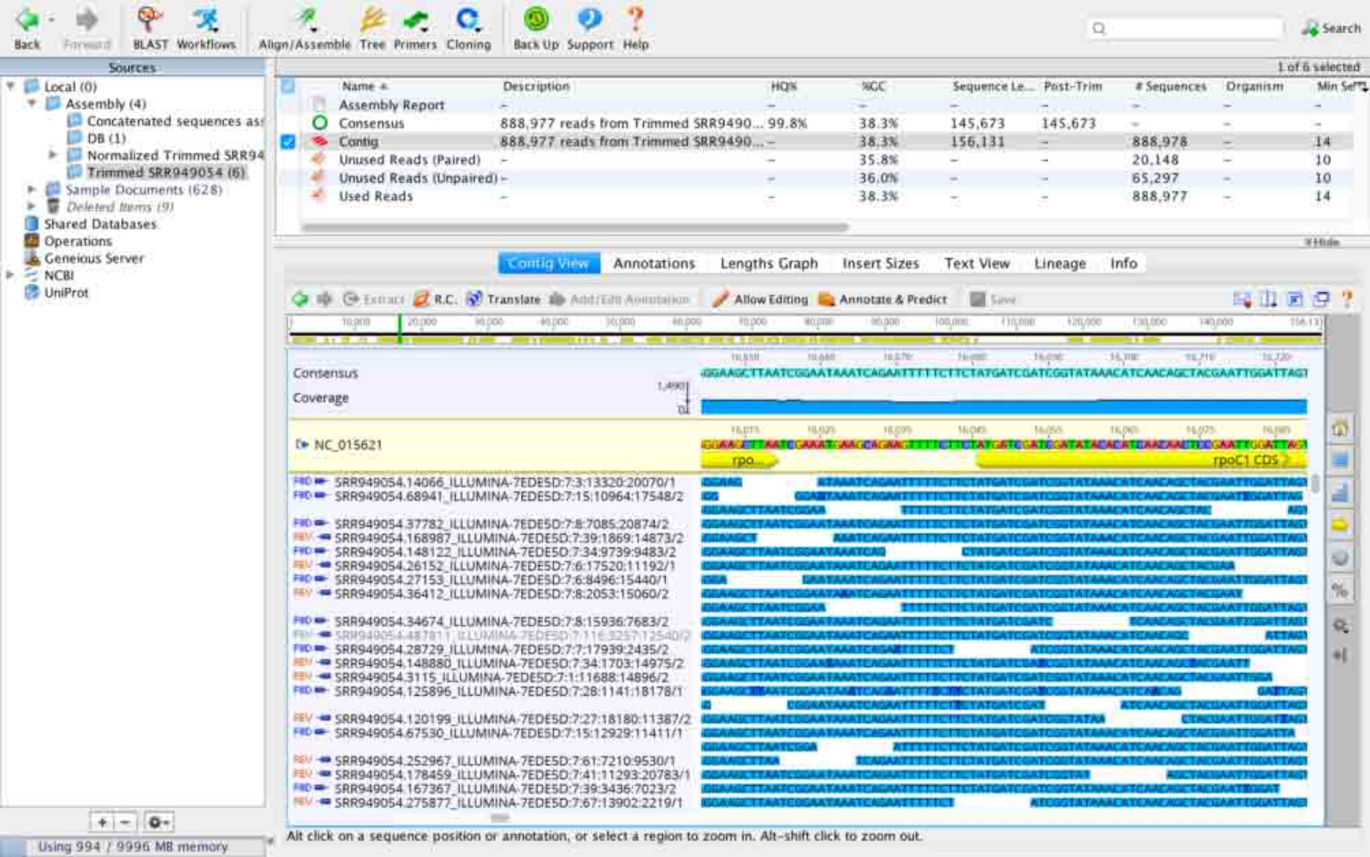The height and width of the screenshot is (857, 1370).
Task: Click the Save button in viewer toolbar
Action: (x=992, y=299)
